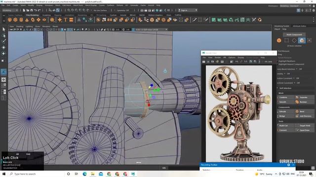Viewport: 316px width, 177px height.
Task: Pick the Paint Selection tool in toolbox
Action: point(3,41)
